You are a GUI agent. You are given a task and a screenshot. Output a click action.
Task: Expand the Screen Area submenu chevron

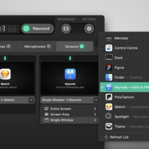click(x=95, y=114)
